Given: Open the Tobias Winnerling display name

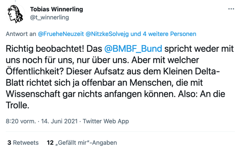Looking at the screenshot, I should [x=56, y=9].
